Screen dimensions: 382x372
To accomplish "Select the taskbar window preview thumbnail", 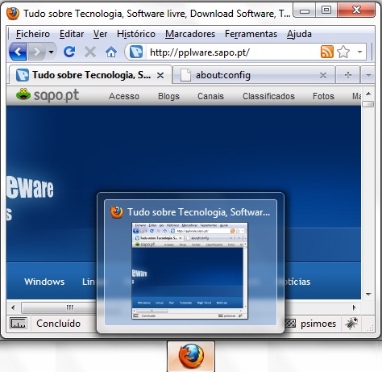I will (189, 271).
